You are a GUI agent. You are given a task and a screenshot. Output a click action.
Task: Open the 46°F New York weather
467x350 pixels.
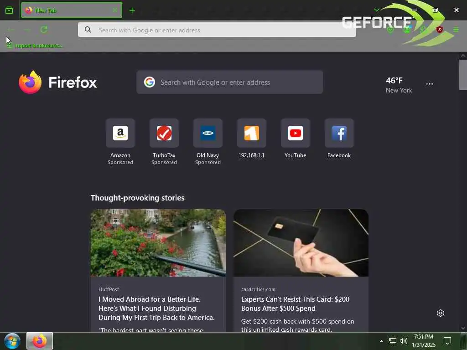coord(399,85)
